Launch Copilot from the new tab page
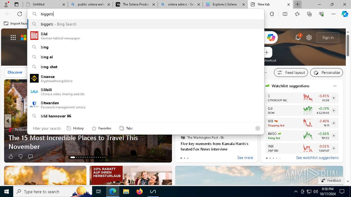This screenshot has height=197, width=351. click(271, 37)
